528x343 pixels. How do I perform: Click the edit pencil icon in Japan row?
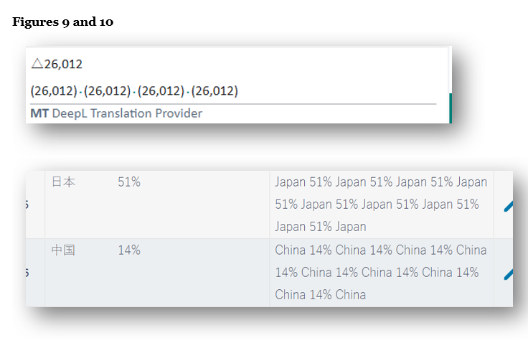click(x=509, y=206)
